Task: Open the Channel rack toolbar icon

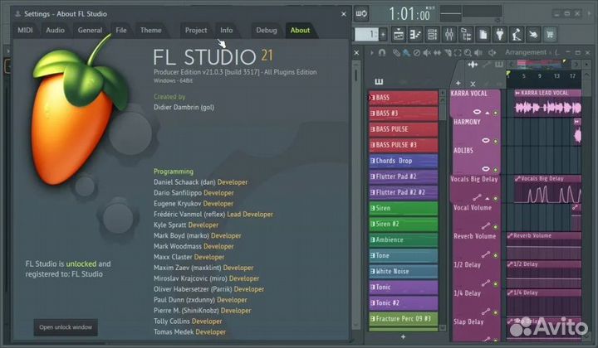Action: click(x=432, y=35)
